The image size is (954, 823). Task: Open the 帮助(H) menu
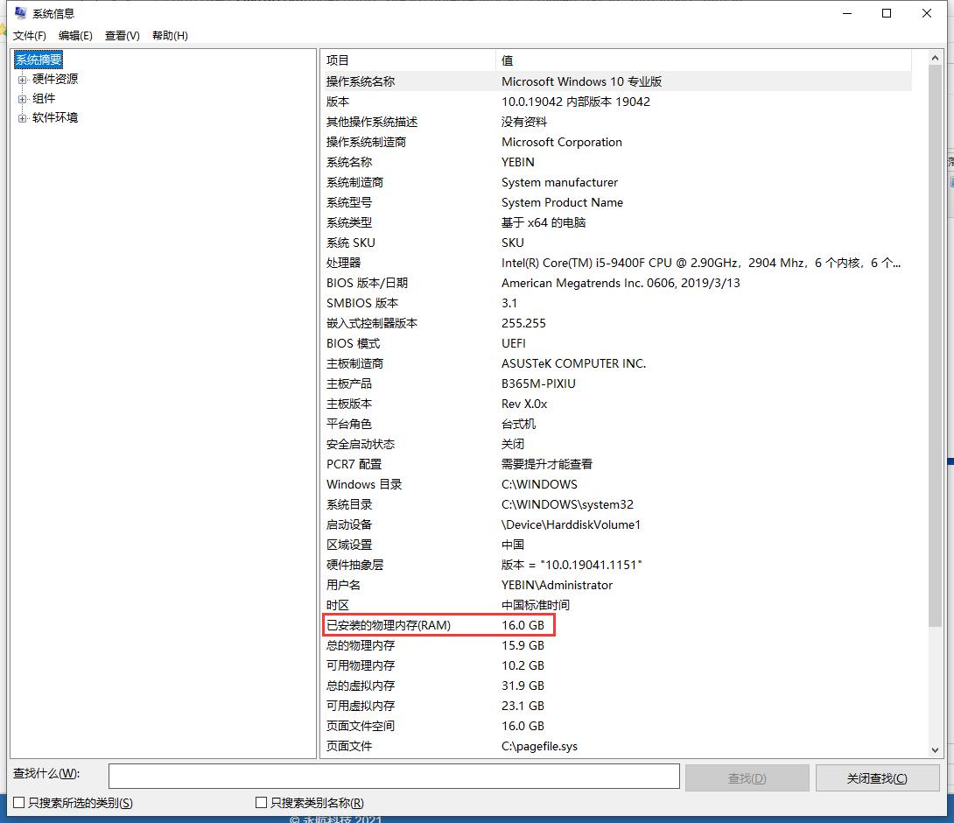[x=170, y=36]
